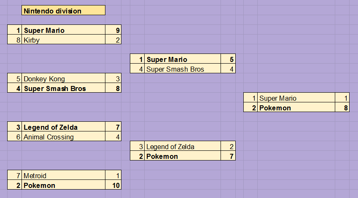The width and height of the screenshot is (358, 198).
Task: Select Pokemon in the first-round matchup against Metroid
Action: pos(64,185)
